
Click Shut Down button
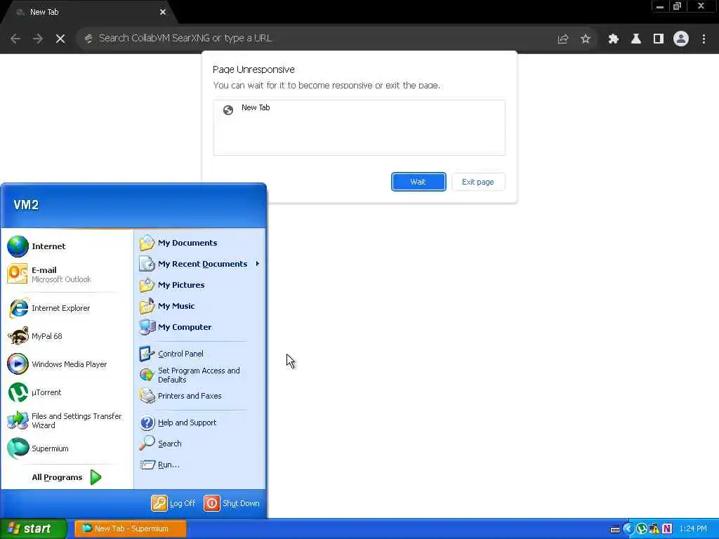coord(232,503)
